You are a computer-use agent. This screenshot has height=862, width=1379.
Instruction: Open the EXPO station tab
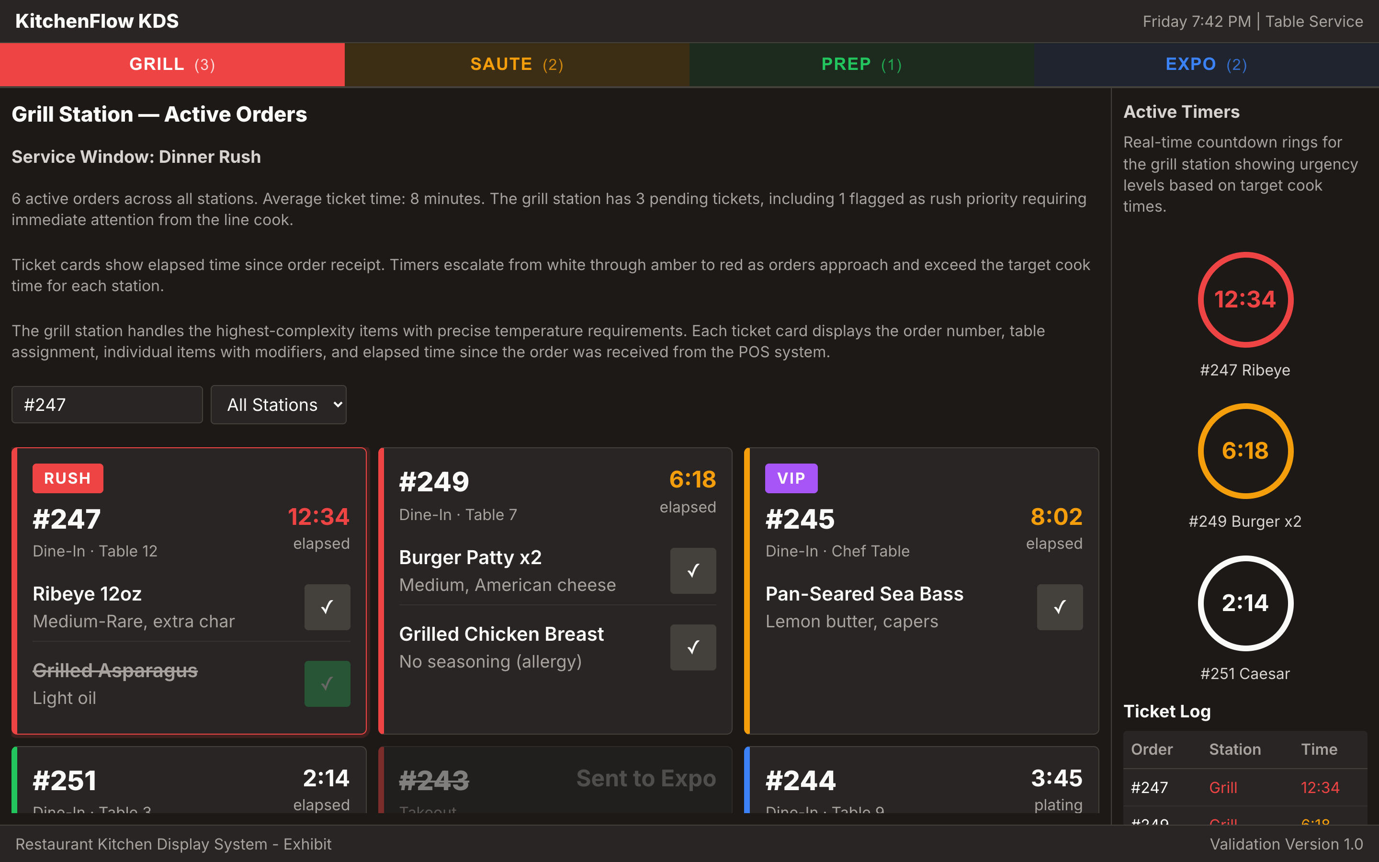pos(1206,65)
